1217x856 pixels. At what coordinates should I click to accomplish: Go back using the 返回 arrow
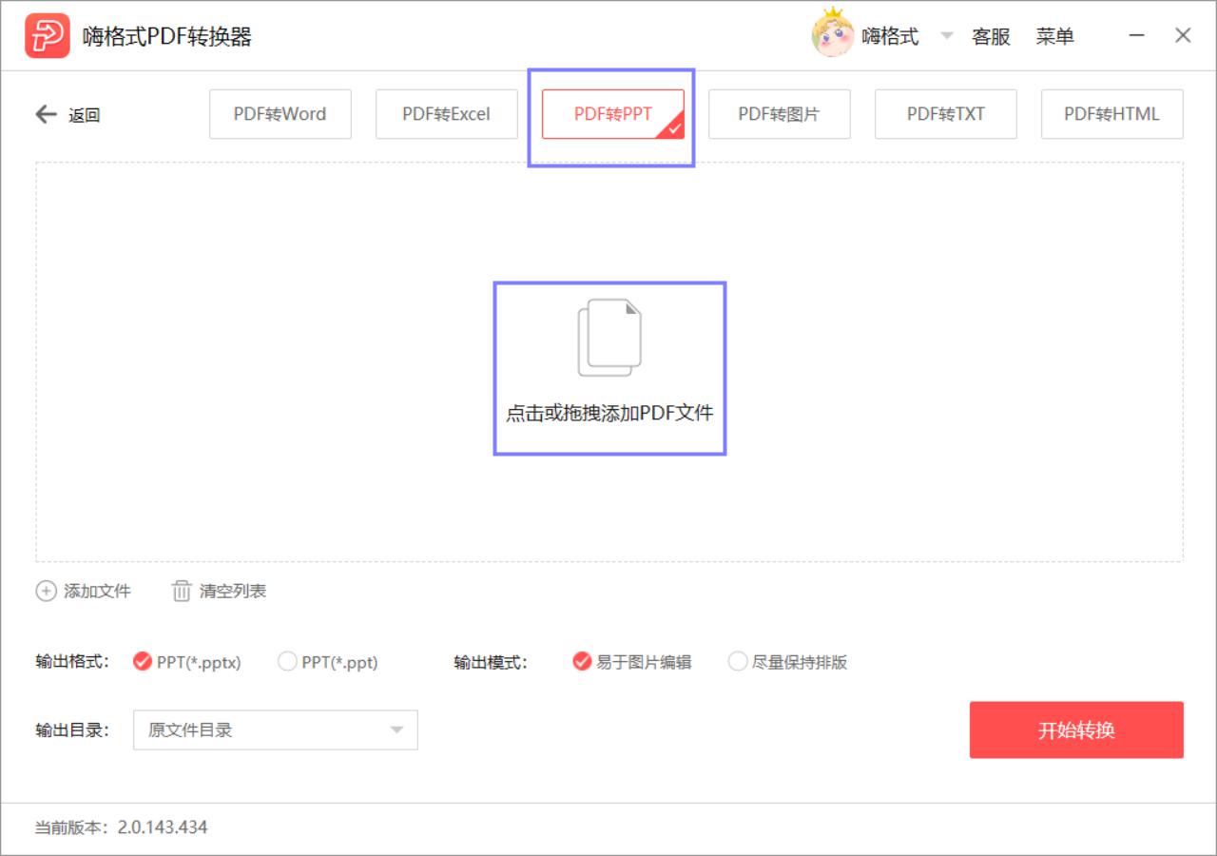point(68,115)
